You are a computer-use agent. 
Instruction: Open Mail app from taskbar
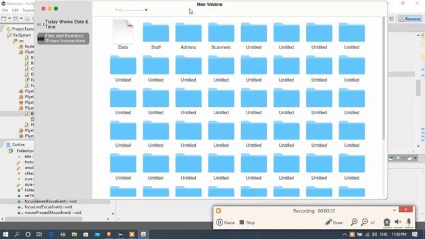click(x=98, y=234)
